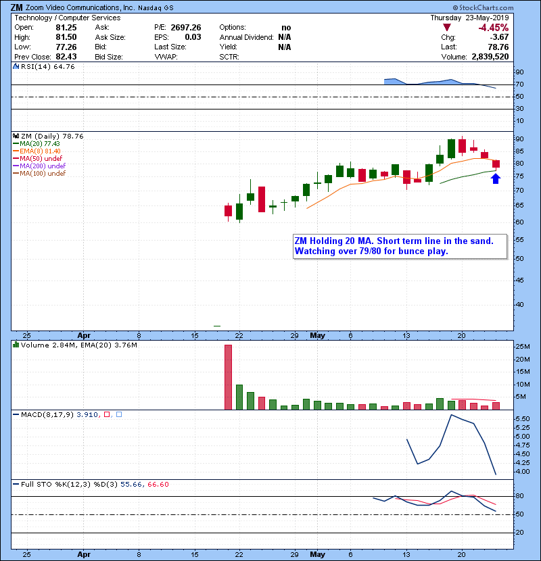Click the 85 tick on the price axis
This screenshot has width=541, height=561.
point(519,151)
